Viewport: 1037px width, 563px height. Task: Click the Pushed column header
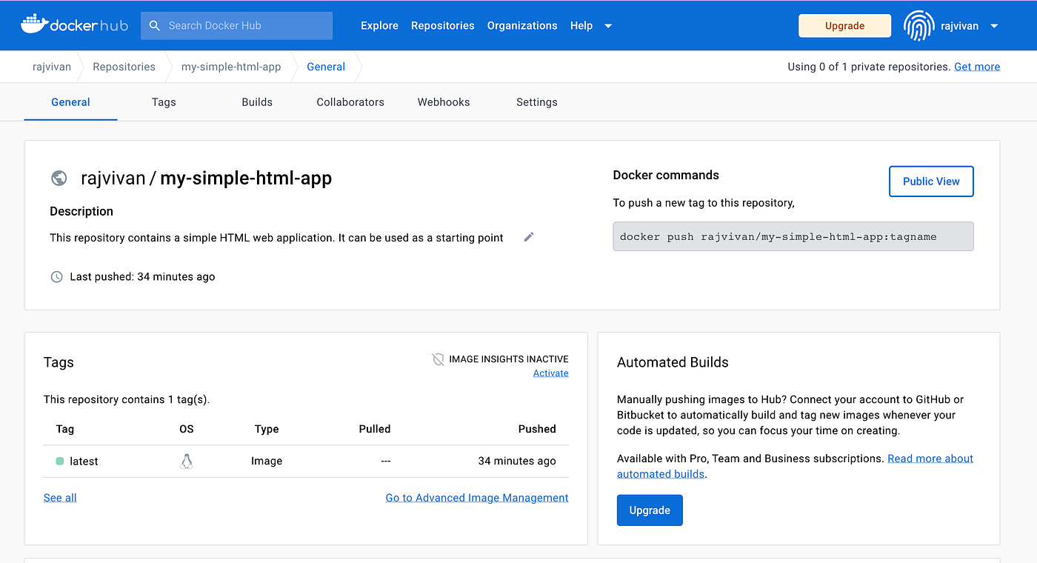[x=537, y=429]
